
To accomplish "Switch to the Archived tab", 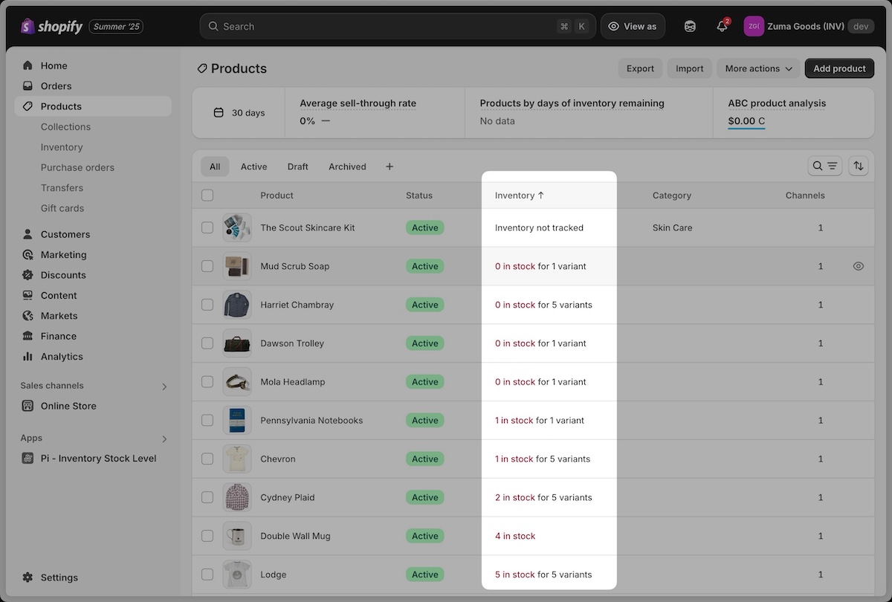I will (347, 166).
